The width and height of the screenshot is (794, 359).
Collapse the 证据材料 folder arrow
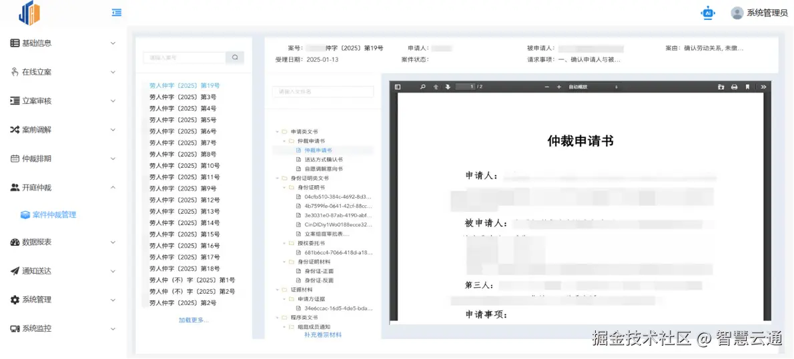[278, 290]
